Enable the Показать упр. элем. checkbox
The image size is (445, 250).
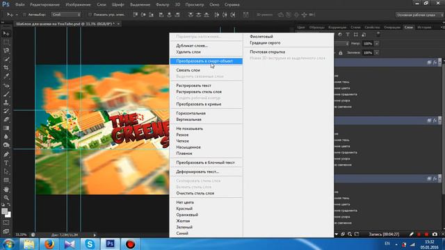pos(90,15)
